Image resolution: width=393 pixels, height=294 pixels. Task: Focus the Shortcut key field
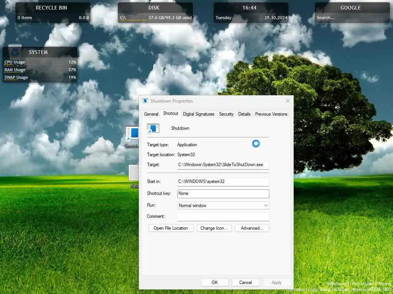click(223, 193)
